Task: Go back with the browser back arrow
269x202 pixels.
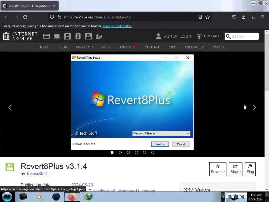Action: click(x=6, y=17)
